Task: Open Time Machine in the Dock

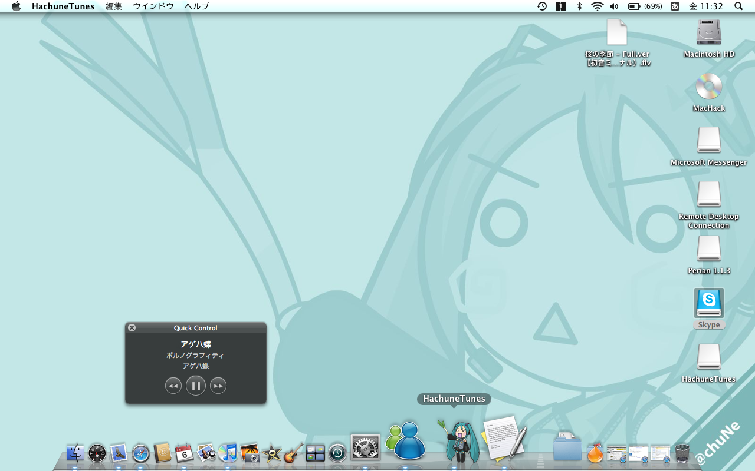Action: [337, 453]
